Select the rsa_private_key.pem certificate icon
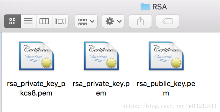This screenshot has width=220, height=112. tap(101, 56)
